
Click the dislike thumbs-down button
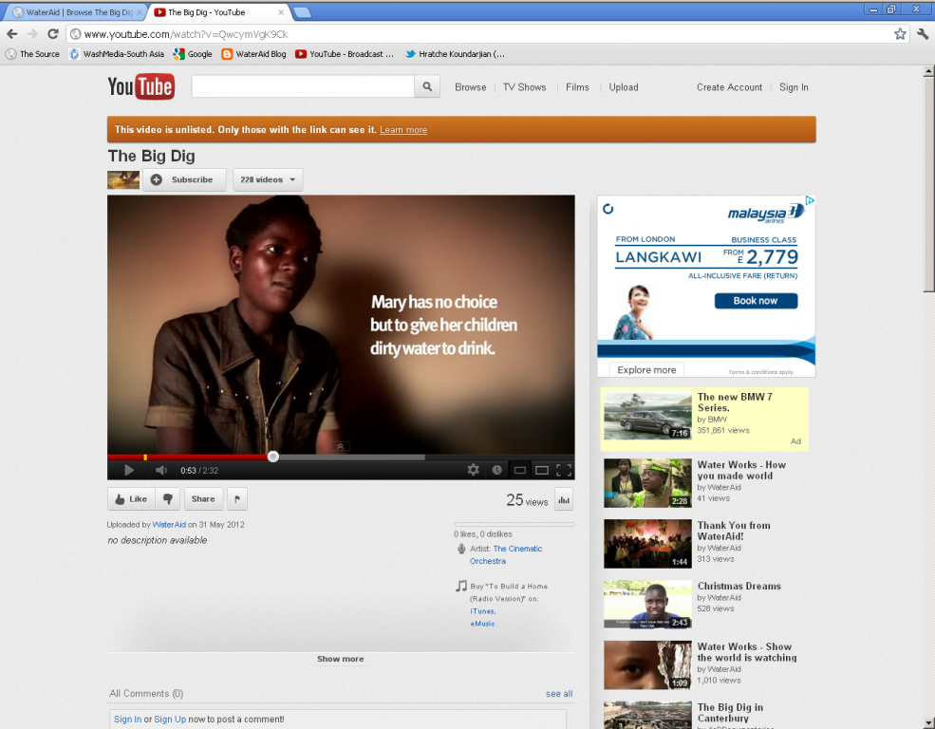(x=167, y=499)
